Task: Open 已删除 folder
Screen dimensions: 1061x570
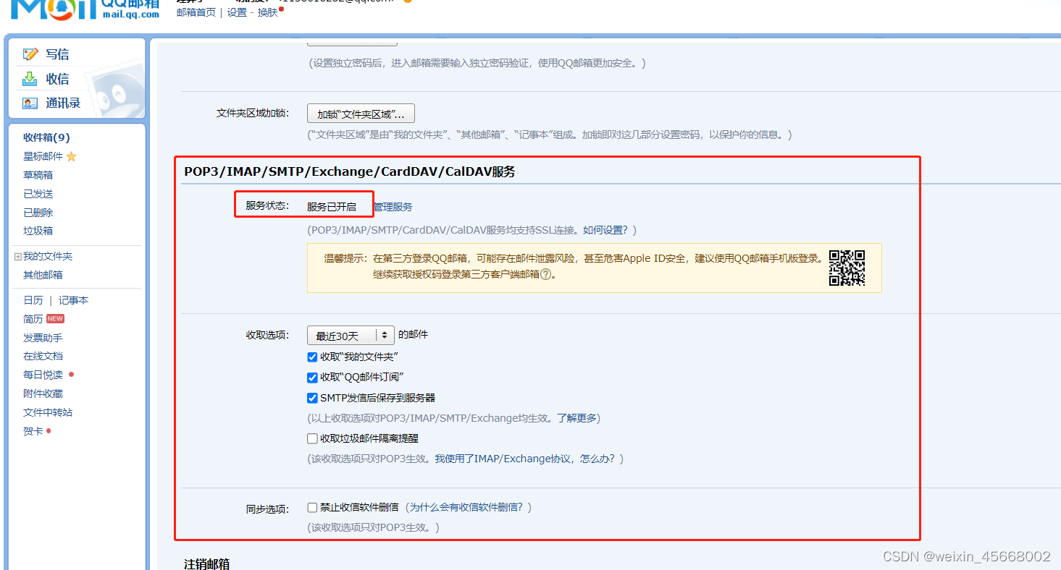Action: (x=38, y=213)
